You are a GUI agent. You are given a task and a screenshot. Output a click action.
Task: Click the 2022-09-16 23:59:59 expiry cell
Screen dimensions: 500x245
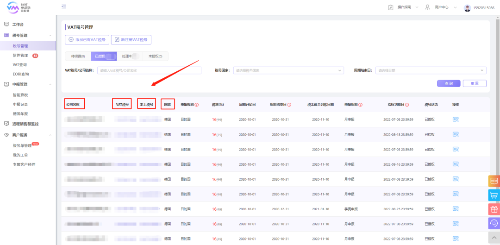point(398,164)
